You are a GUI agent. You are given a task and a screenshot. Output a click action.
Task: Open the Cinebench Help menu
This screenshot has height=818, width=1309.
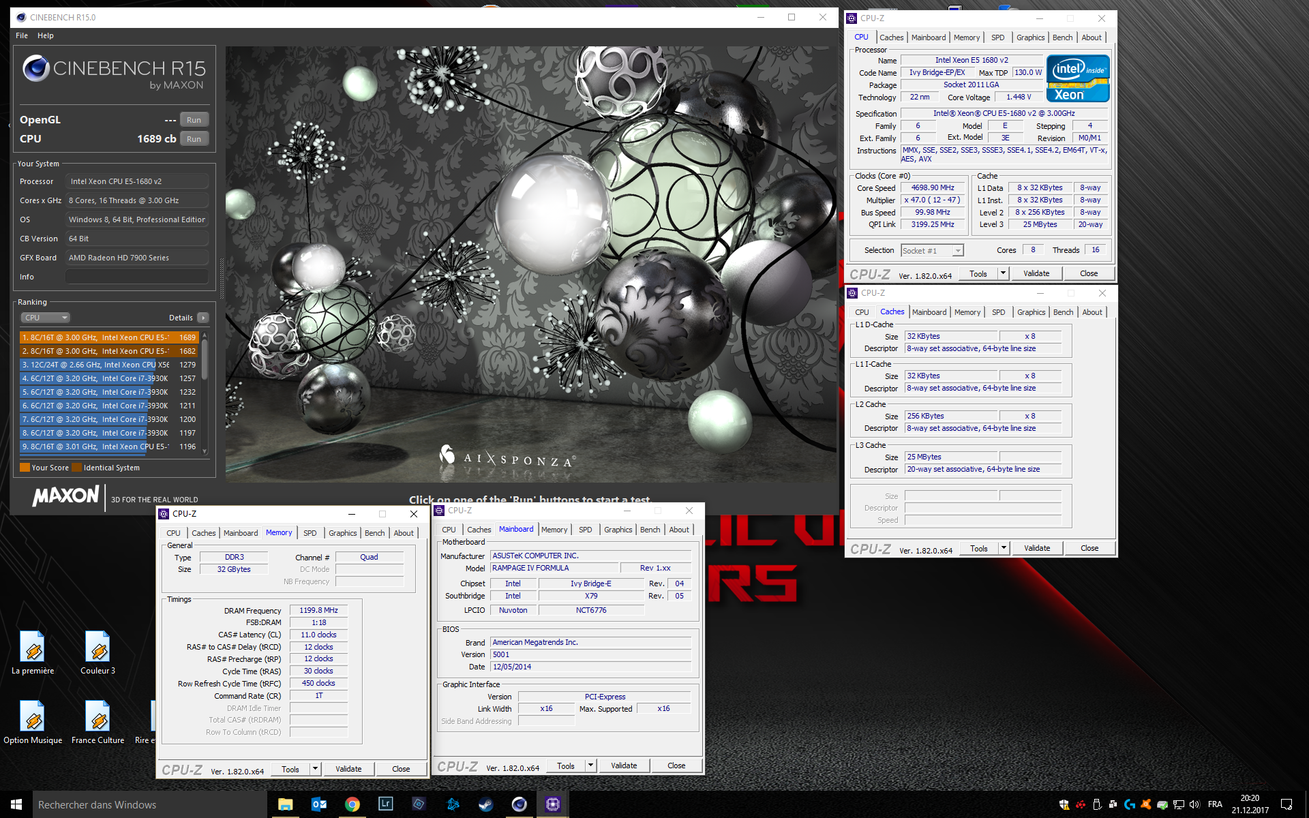[46, 35]
